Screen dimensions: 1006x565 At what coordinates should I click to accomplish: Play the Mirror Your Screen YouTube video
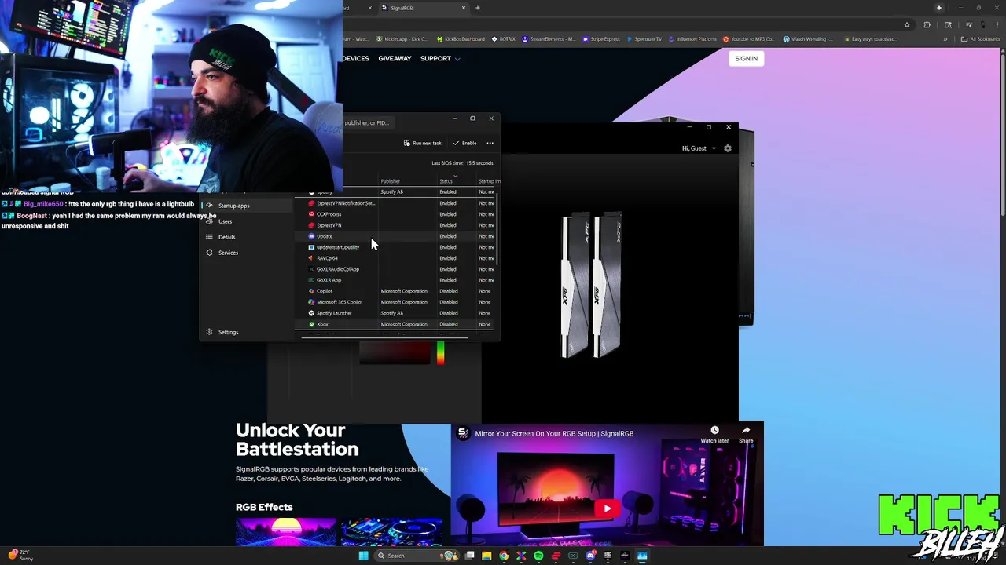point(607,508)
